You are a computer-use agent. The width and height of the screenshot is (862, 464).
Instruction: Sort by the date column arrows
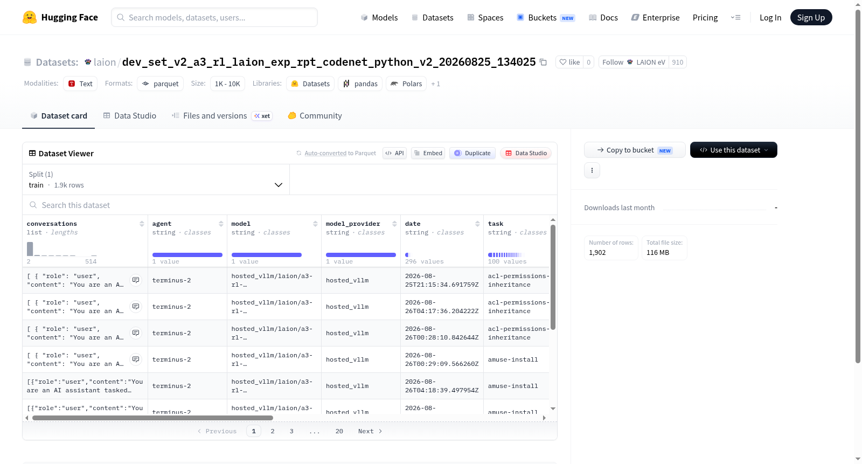coord(477,224)
